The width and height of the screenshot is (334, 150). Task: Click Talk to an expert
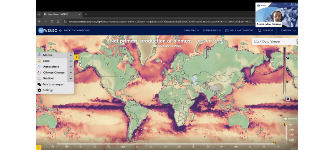click(x=53, y=84)
